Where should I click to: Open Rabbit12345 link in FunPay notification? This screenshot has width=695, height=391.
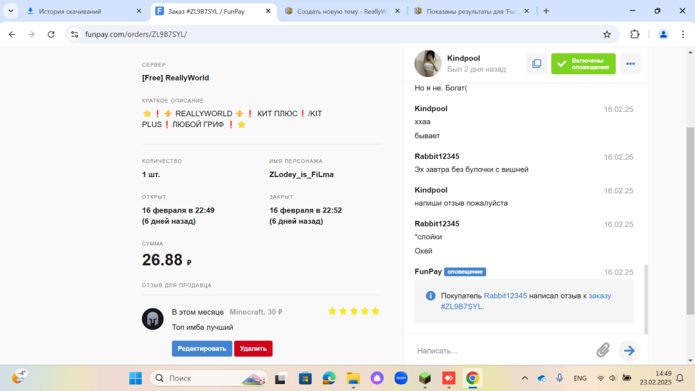(x=505, y=296)
